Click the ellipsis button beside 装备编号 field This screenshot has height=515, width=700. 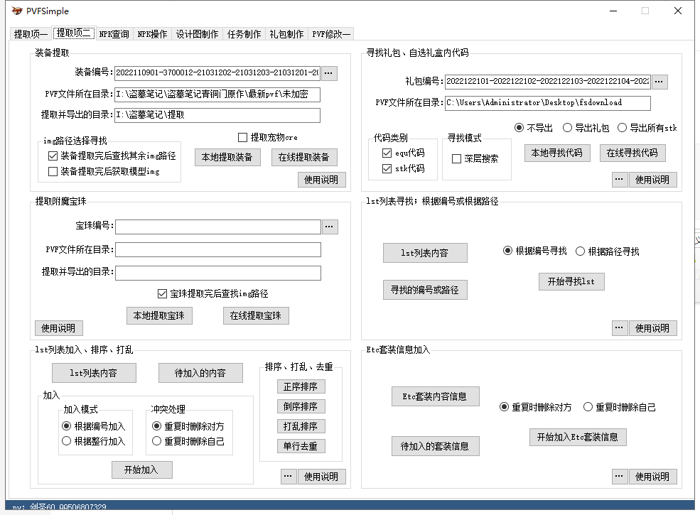[330, 73]
